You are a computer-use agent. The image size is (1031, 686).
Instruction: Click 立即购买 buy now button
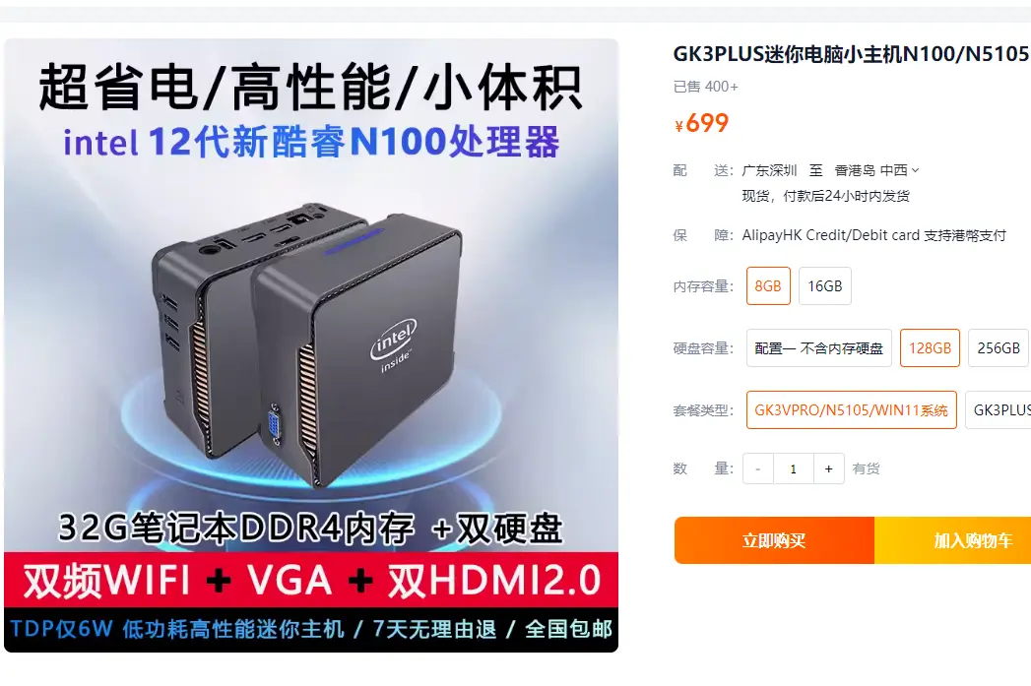[x=774, y=540]
